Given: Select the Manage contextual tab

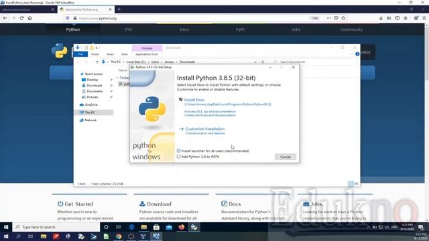Looking at the screenshot, I should [x=147, y=48].
